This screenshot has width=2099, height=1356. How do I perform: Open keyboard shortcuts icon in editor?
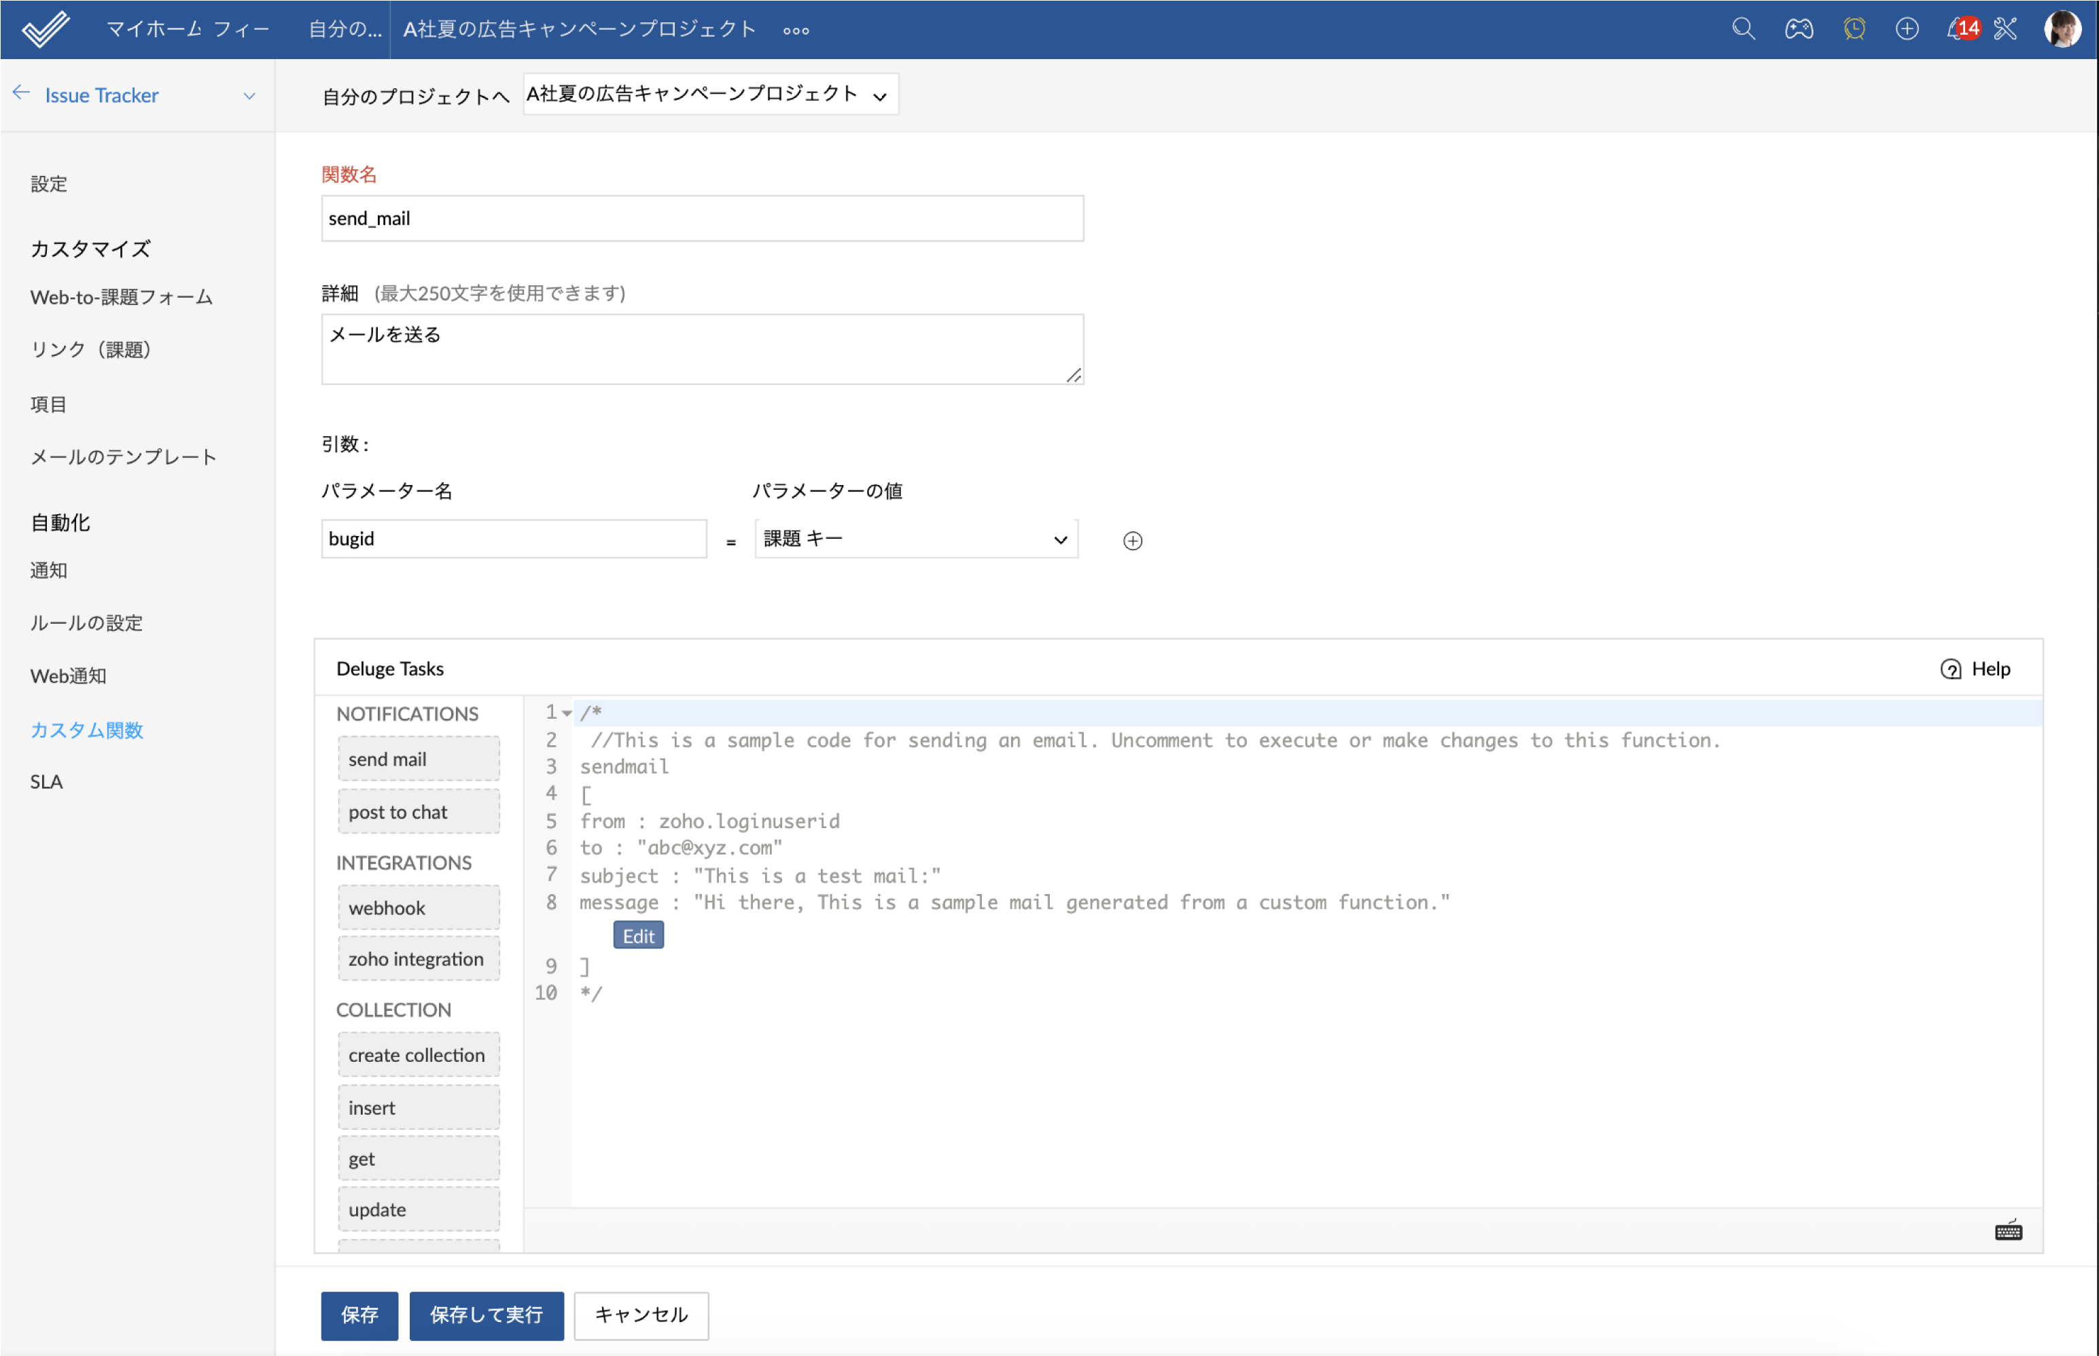[x=2009, y=1231]
